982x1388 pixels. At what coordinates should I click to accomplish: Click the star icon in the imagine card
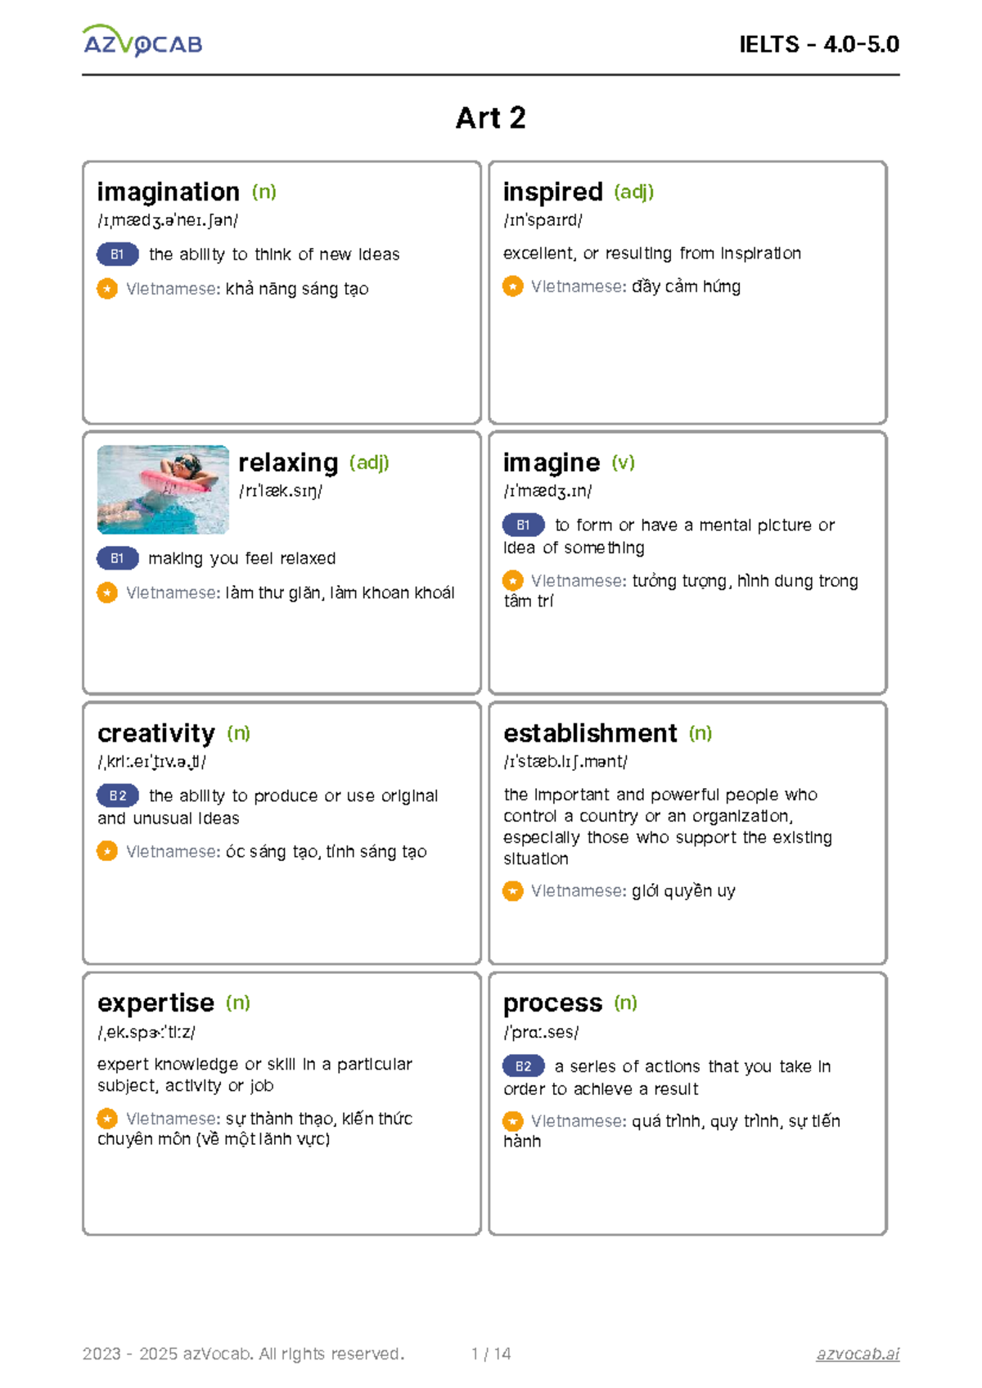click(x=513, y=581)
